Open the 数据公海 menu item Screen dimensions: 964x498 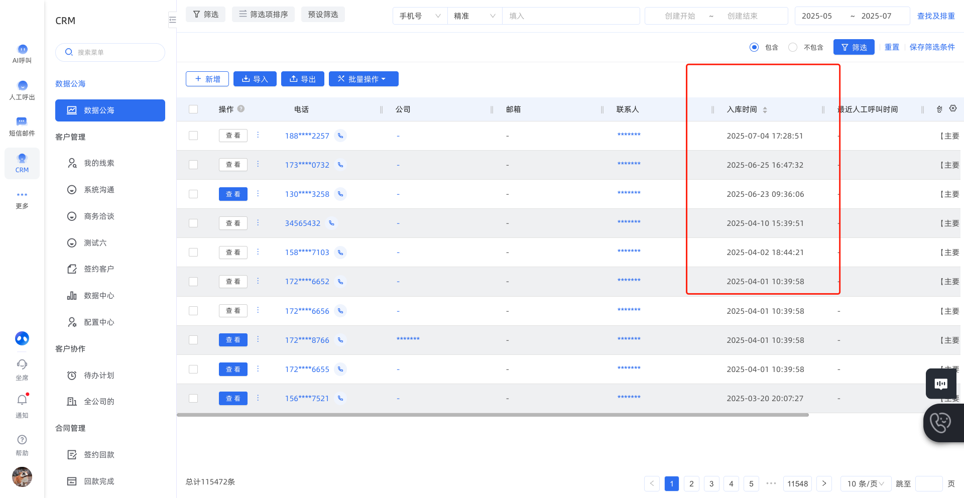click(110, 110)
